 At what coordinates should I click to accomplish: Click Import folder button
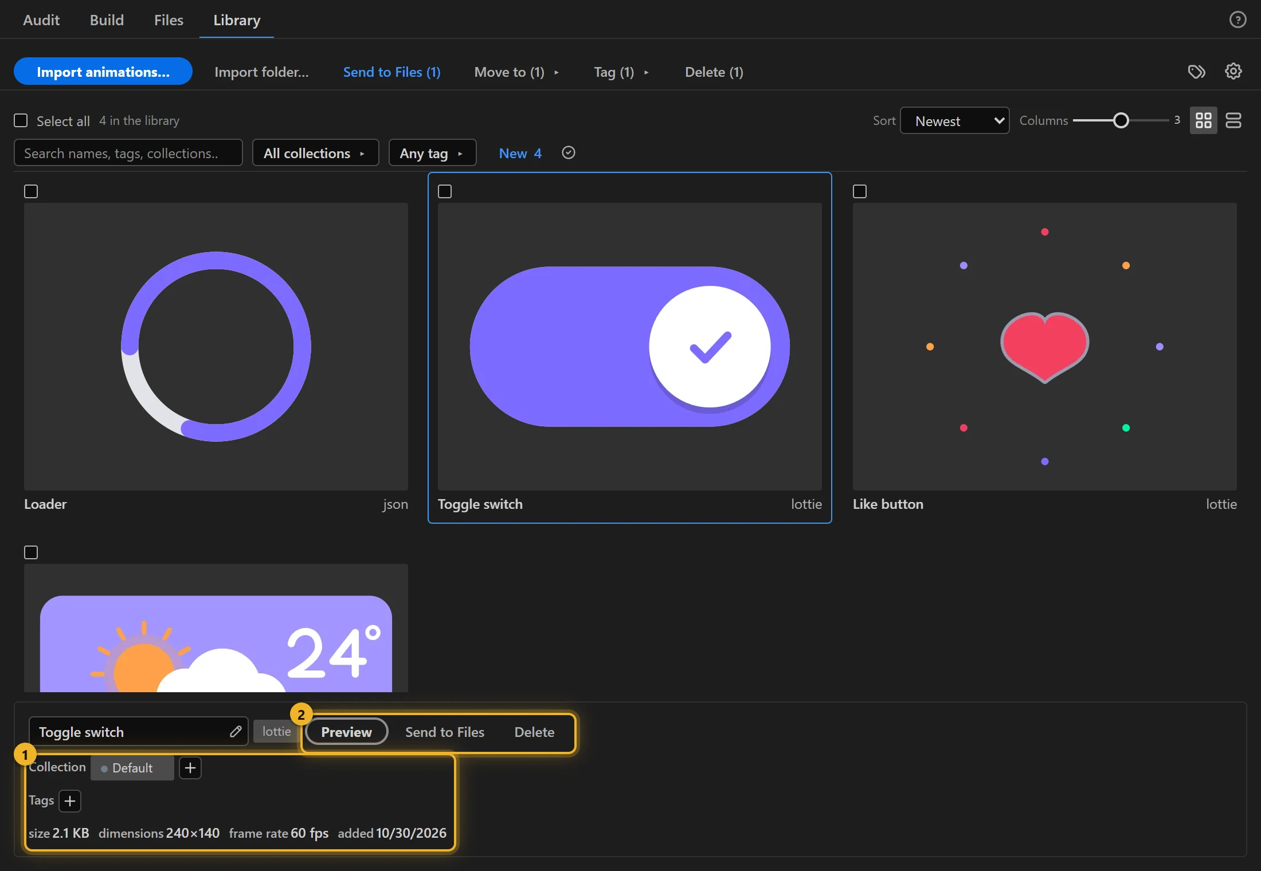(261, 72)
